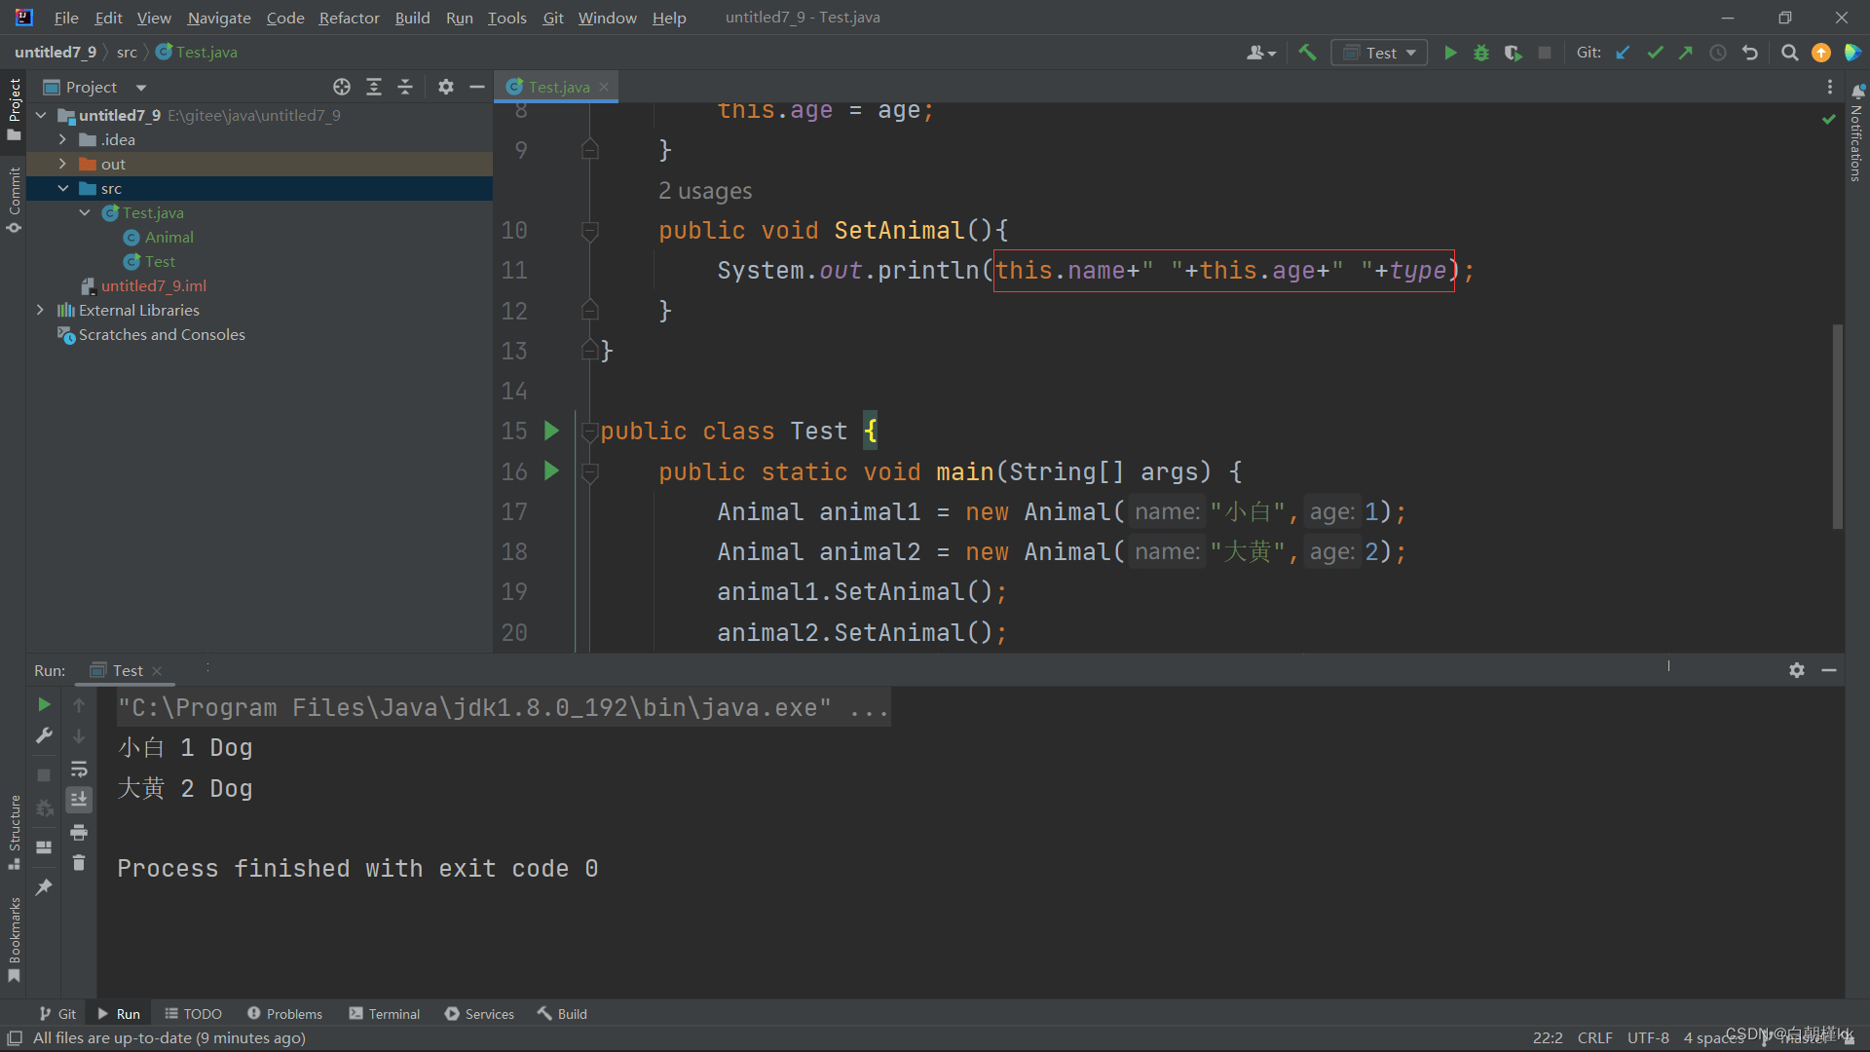1870x1052 pixels.
Task: Click the Problems tool window button
Action: [x=284, y=1014]
